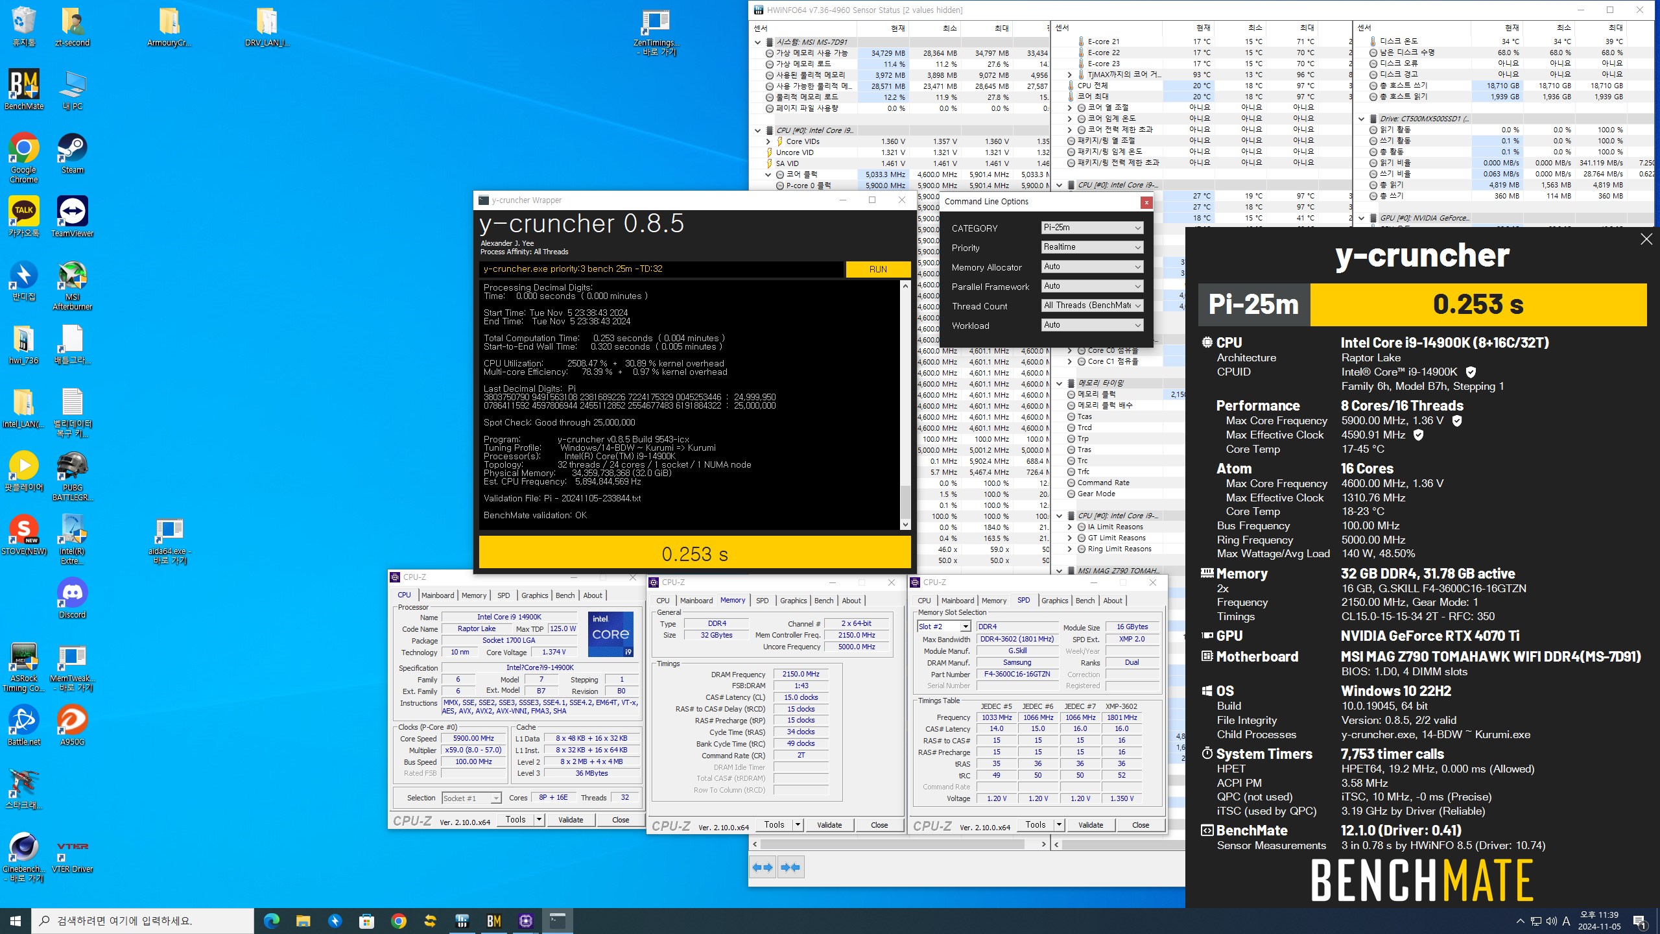
Task: Click the yellow RUN button in y-cruncher
Action: (x=878, y=269)
